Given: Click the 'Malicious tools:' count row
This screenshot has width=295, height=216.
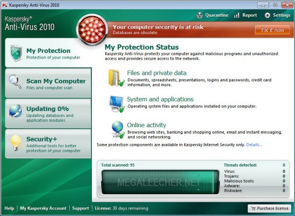Looking at the screenshot, I should coord(254,181).
